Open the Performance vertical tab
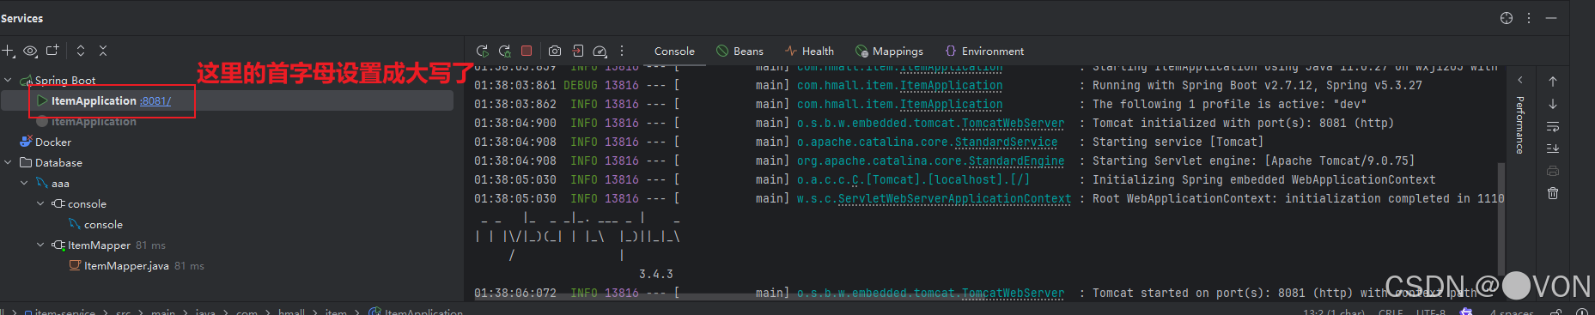This screenshot has width=1595, height=315. point(1519,124)
